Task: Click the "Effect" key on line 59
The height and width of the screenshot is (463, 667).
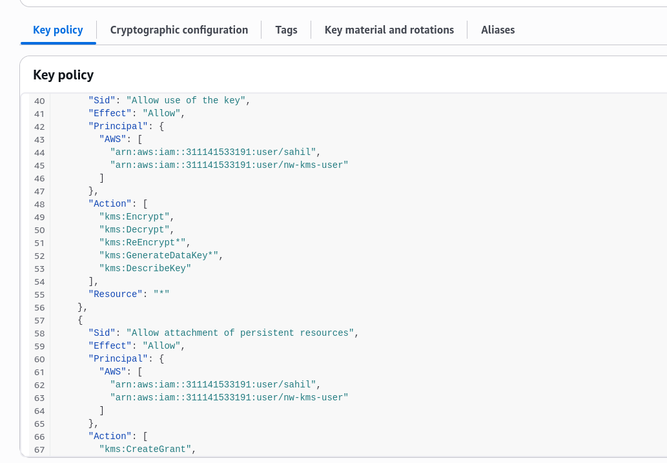Action: point(110,346)
